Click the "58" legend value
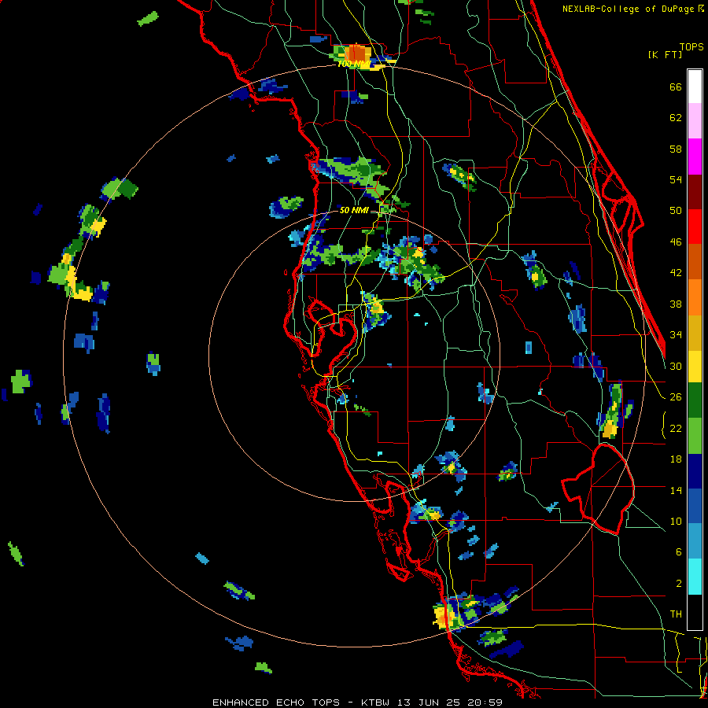Screen dimensions: 708x708 (x=676, y=149)
